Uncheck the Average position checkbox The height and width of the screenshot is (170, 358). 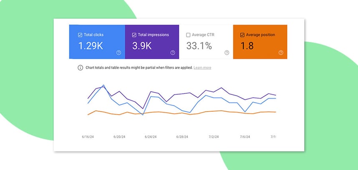[x=242, y=35]
